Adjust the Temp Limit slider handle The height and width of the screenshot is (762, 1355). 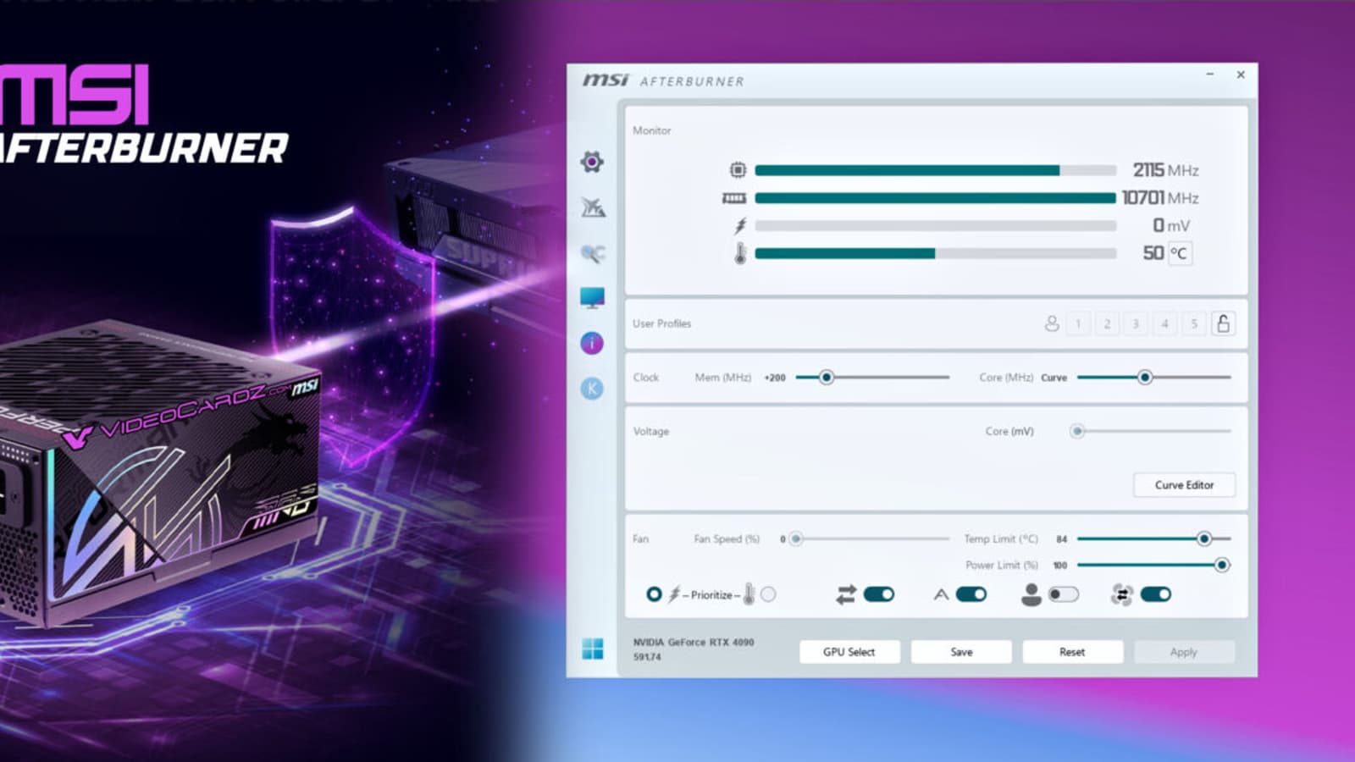1203,538
